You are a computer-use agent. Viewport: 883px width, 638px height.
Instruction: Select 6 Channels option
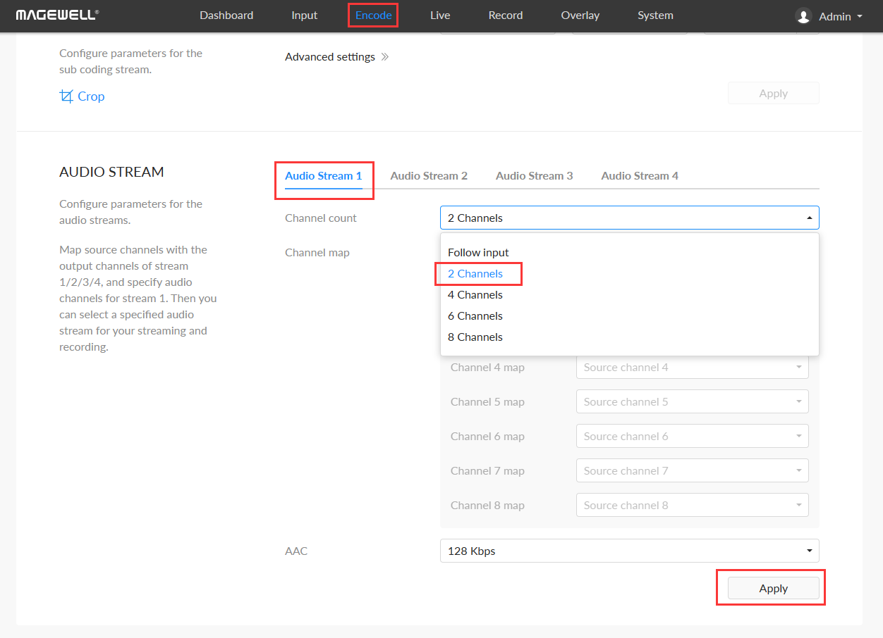[x=475, y=315]
